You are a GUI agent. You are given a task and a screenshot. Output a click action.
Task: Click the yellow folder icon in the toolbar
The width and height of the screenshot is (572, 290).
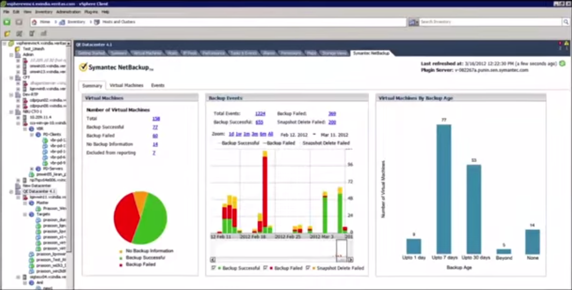[7, 34]
